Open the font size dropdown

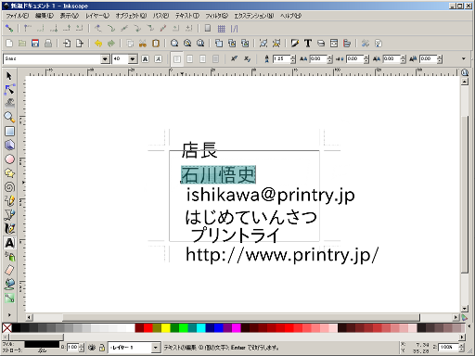coord(133,58)
